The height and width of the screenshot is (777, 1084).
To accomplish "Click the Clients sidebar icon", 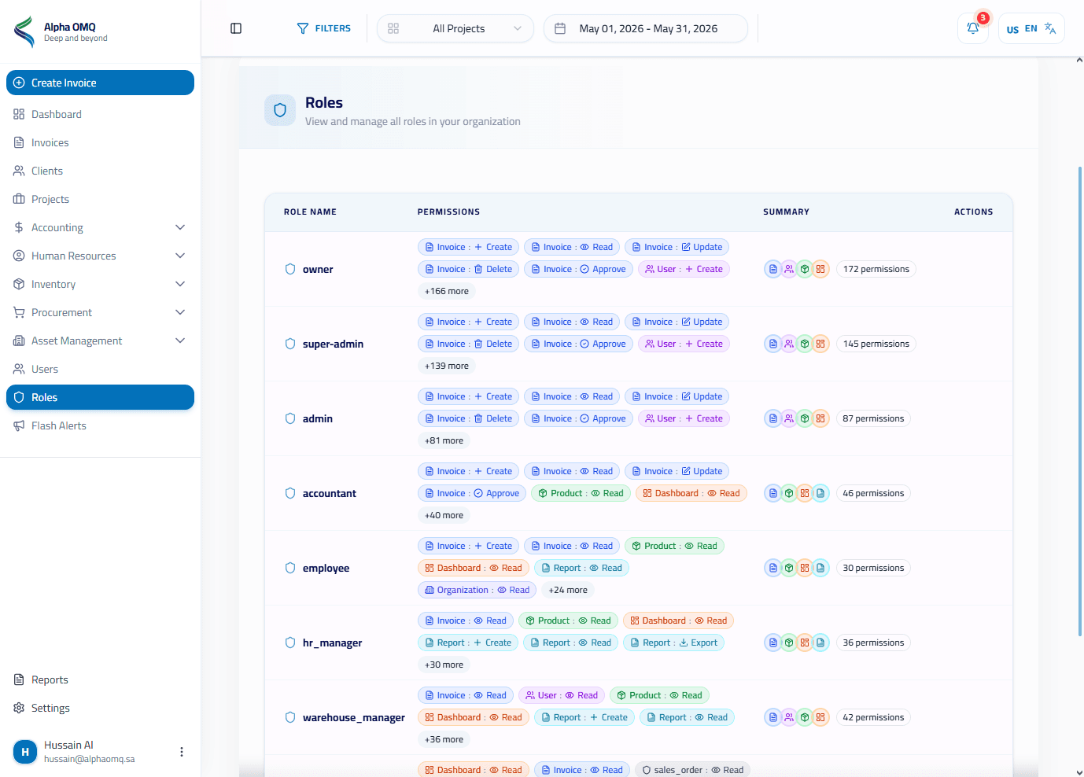I will coord(19,171).
